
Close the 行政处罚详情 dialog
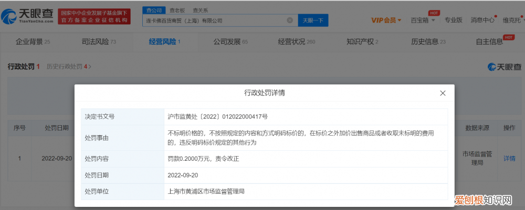(x=443, y=93)
